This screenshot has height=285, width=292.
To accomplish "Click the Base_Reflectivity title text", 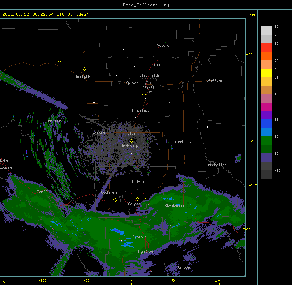I will point(146,5).
